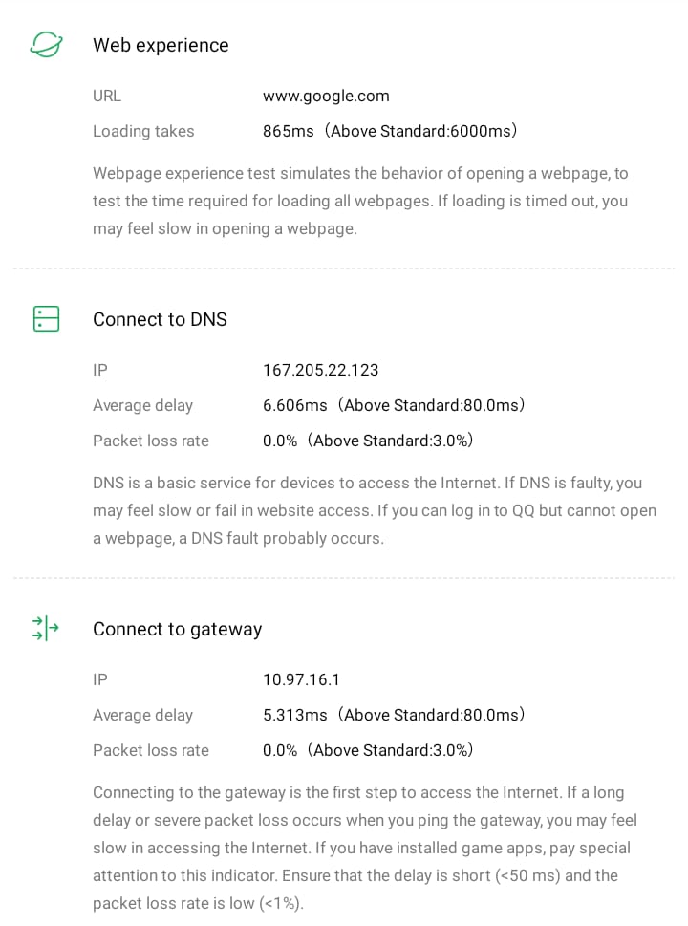Image resolution: width=688 pixels, height=926 pixels.
Task: Select the Connect to DNS heading
Action: [160, 319]
